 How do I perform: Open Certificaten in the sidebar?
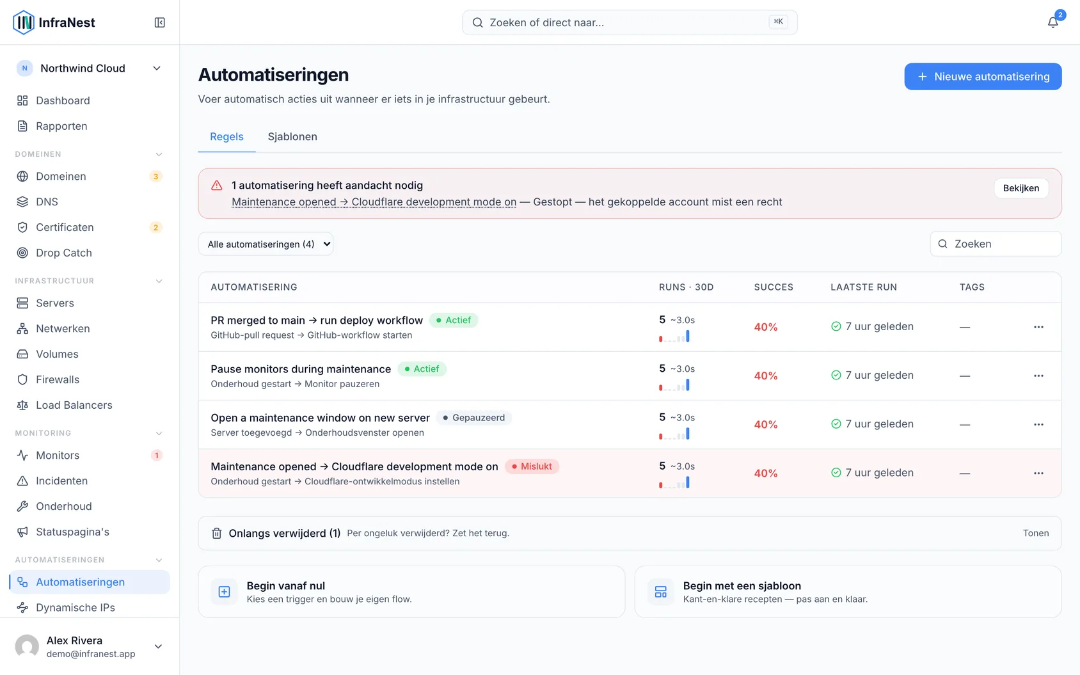coord(90,227)
